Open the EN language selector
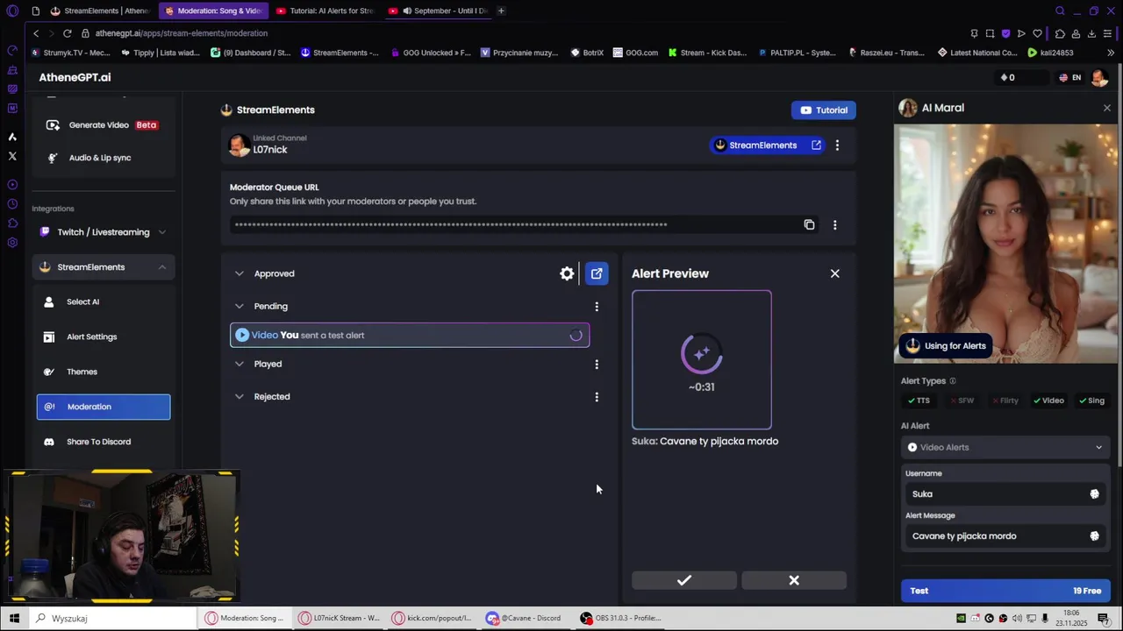This screenshot has width=1123, height=631. point(1069,77)
